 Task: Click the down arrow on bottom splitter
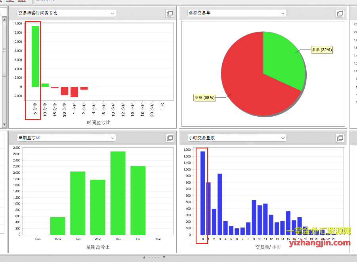(164, 257)
